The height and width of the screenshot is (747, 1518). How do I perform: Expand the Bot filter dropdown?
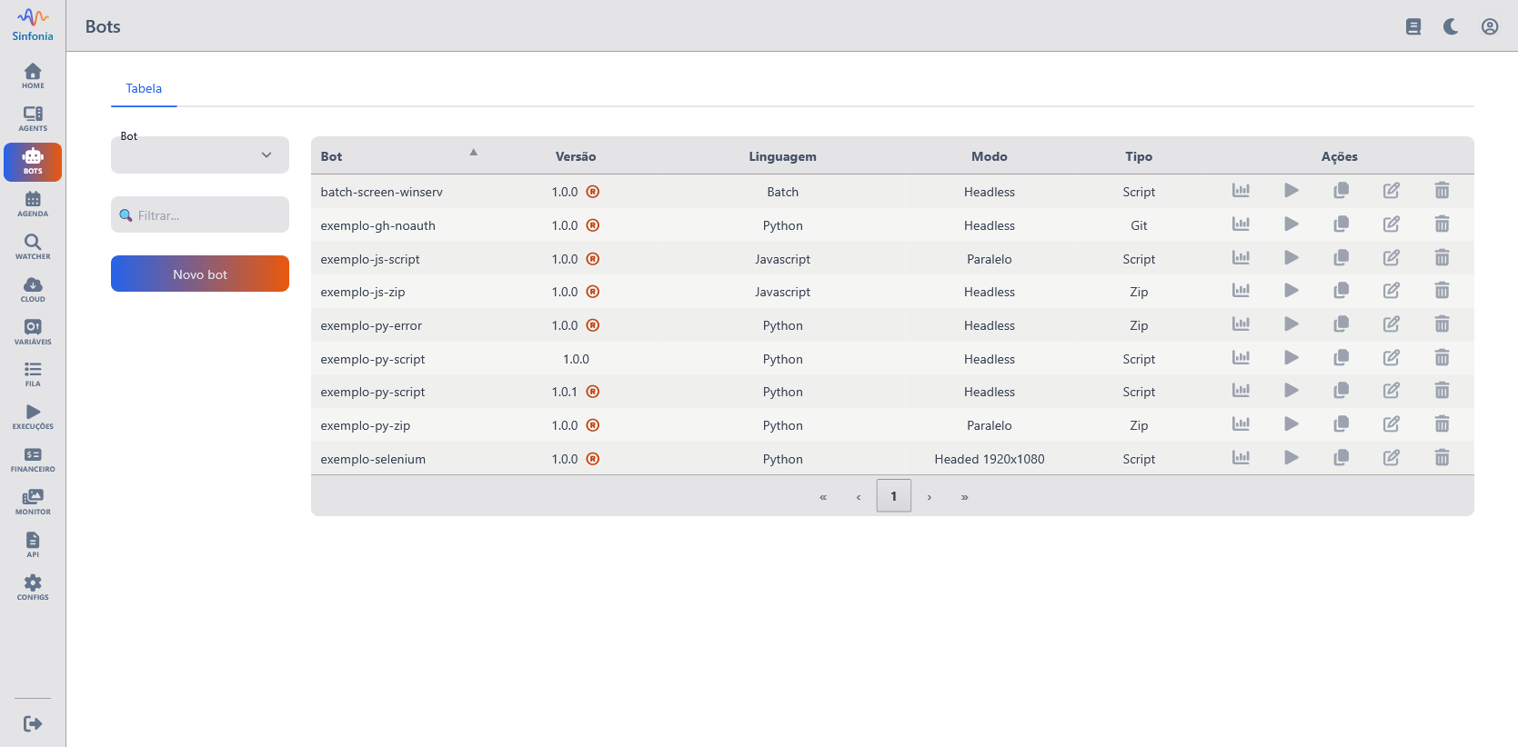tap(200, 155)
